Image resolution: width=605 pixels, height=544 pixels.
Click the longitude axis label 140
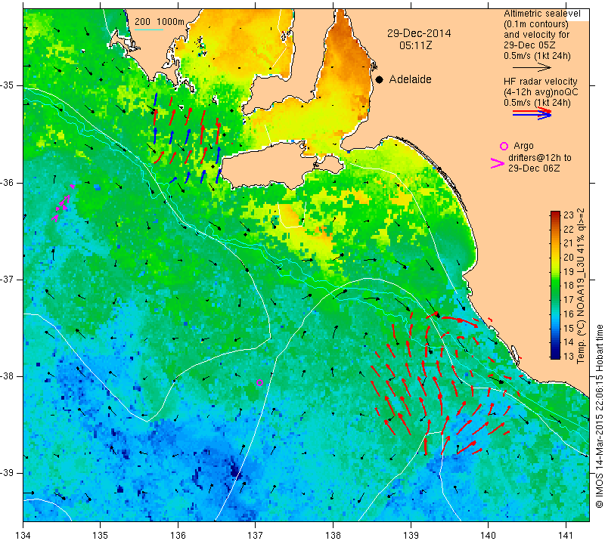tap(488, 536)
